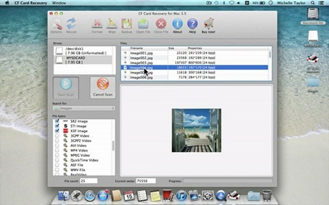The height and width of the screenshot is (205, 329).
Task: Click the Wipe broom icon
Action: tap(112, 26)
